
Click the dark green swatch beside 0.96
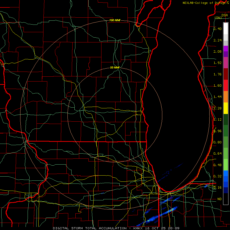click(226, 131)
